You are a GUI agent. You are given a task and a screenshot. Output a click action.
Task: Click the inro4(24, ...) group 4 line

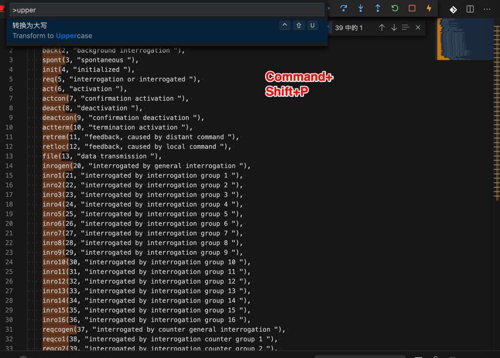point(142,204)
